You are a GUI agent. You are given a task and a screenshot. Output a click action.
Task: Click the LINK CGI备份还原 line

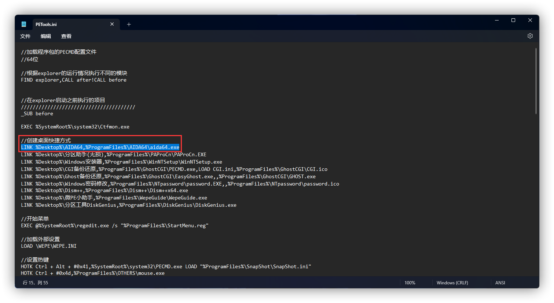174,169
